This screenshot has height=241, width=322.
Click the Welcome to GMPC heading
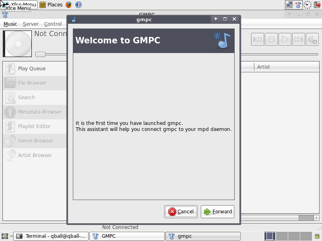click(118, 40)
